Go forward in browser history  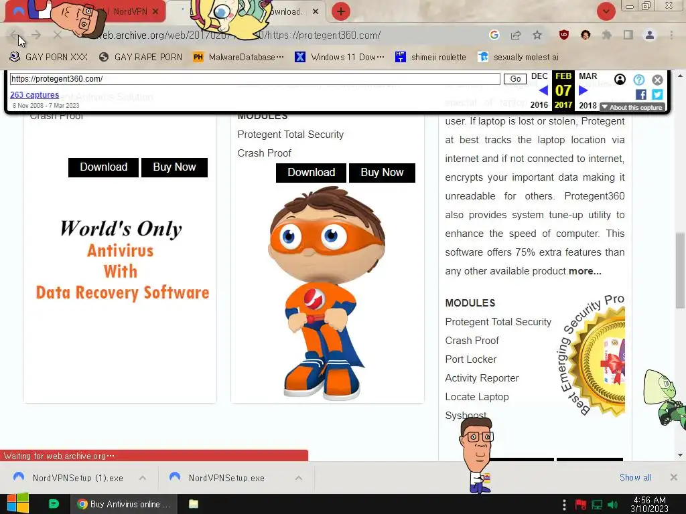coord(36,35)
